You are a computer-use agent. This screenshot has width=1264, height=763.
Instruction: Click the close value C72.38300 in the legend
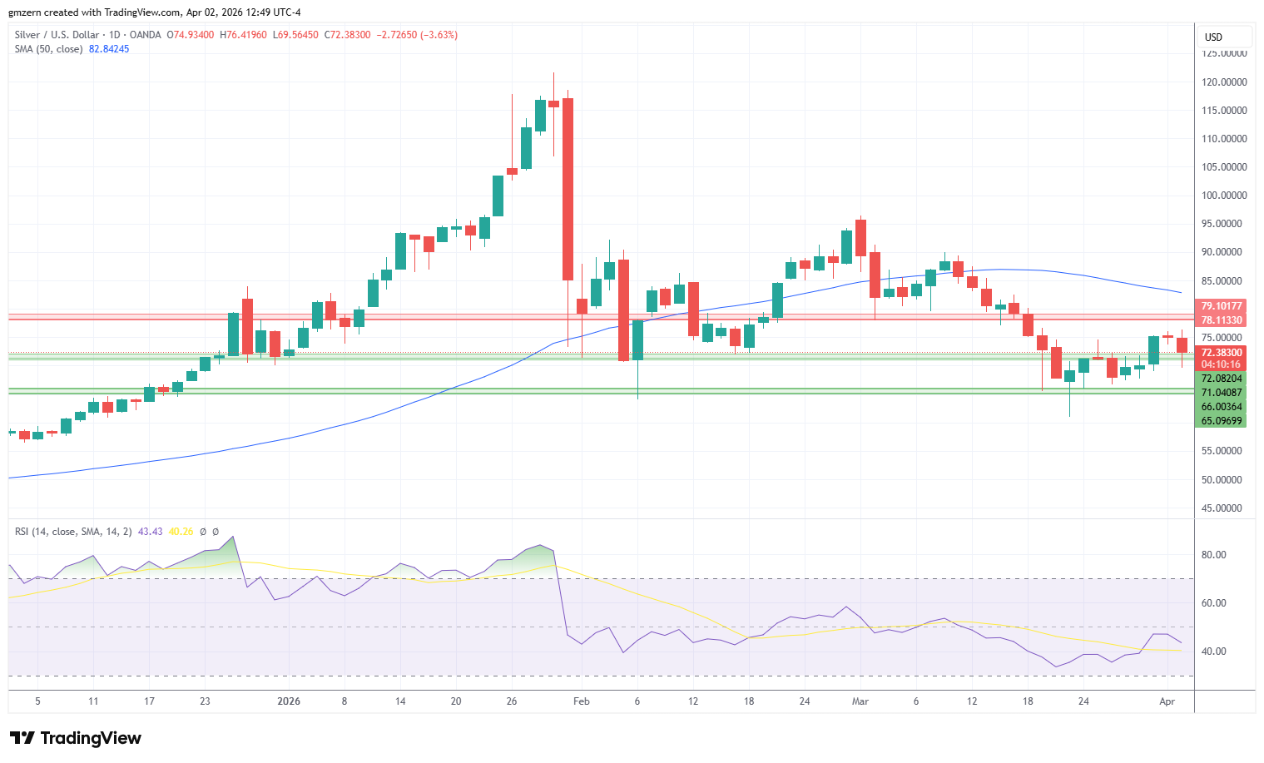tap(347, 35)
